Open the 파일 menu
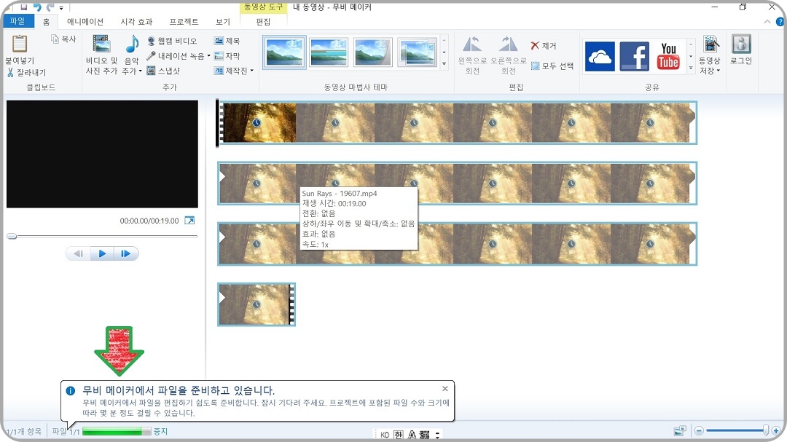Screen dimensions: 787x442 click(x=17, y=21)
